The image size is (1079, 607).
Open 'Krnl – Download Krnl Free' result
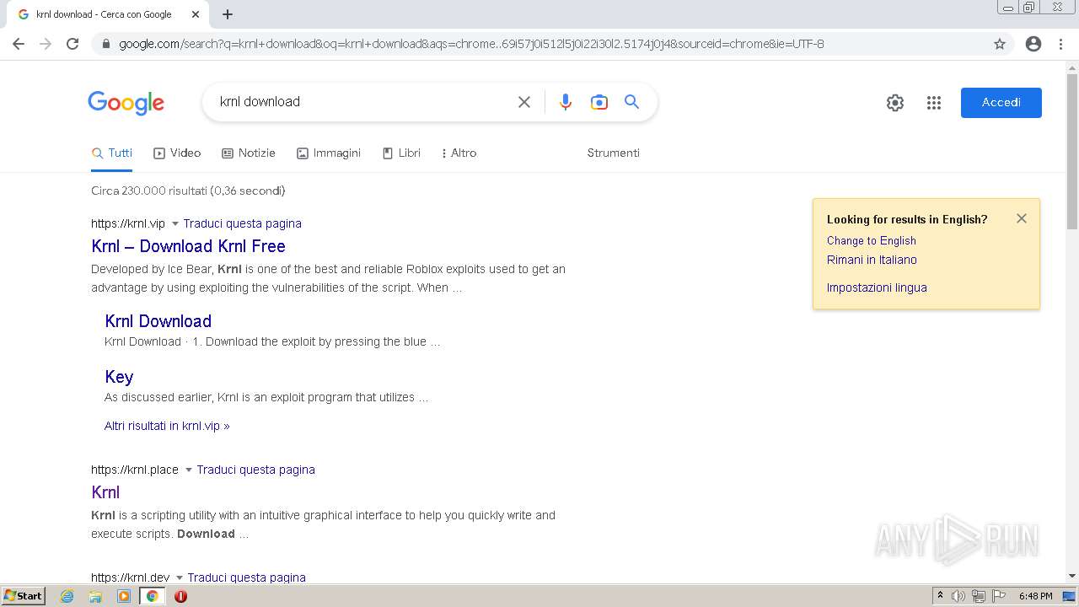[x=188, y=246]
